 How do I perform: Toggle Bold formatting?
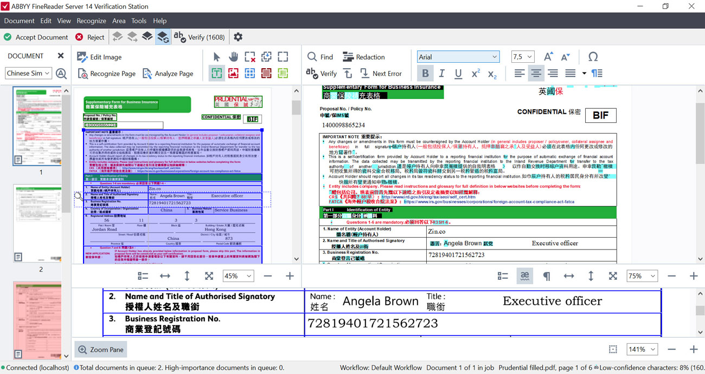coord(425,73)
